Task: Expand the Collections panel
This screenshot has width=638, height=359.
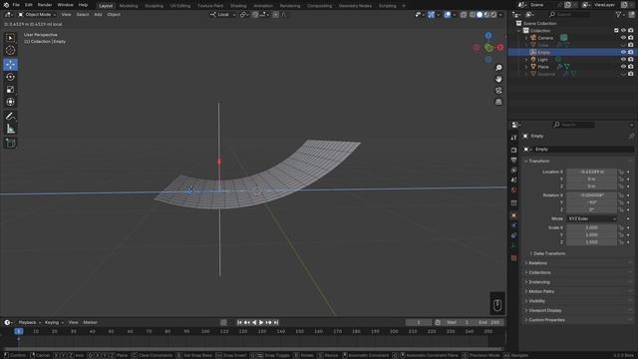Action: tap(539, 272)
